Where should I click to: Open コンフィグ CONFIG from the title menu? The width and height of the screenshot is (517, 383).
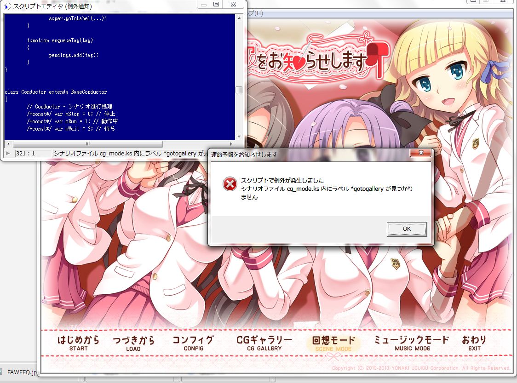193,343
